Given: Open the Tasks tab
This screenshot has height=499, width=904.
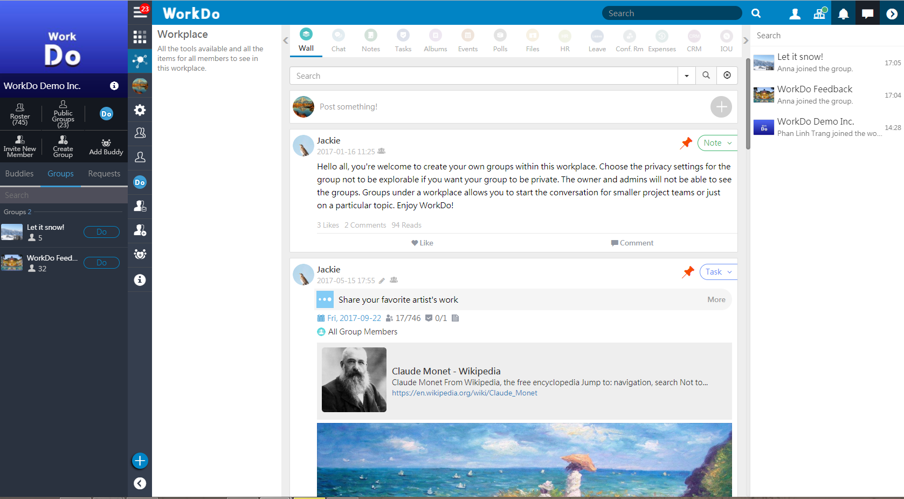Looking at the screenshot, I should click(403, 40).
